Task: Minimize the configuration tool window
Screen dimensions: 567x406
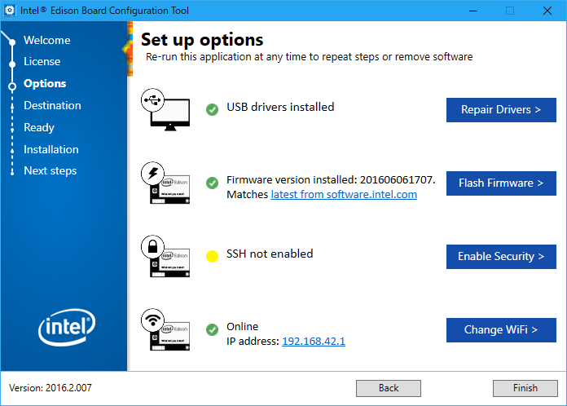Action: click(473, 11)
